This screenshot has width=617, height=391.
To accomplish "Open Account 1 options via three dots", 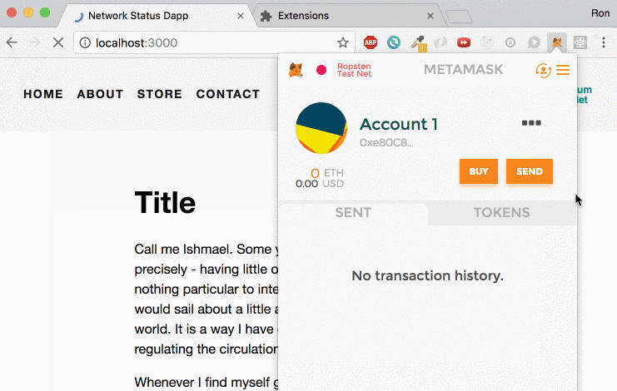I will (x=531, y=123).
